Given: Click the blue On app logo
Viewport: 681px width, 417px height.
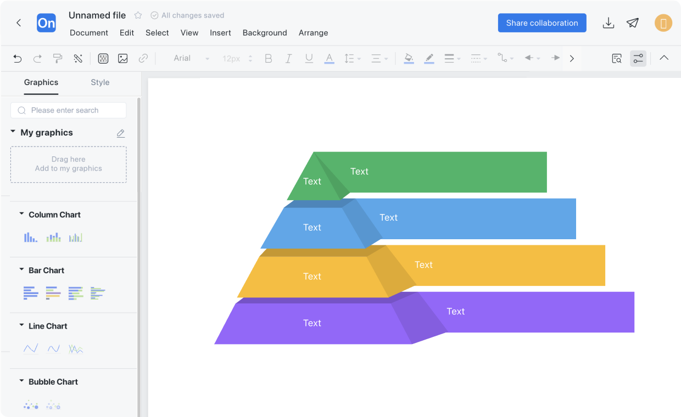Looking at the screenshot, I should point(47,23).
